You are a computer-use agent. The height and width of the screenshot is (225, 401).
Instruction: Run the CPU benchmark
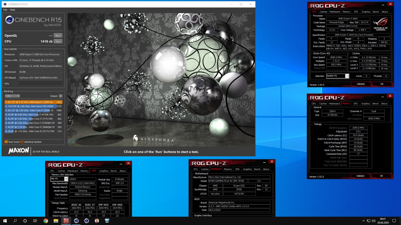coord(58,41)
